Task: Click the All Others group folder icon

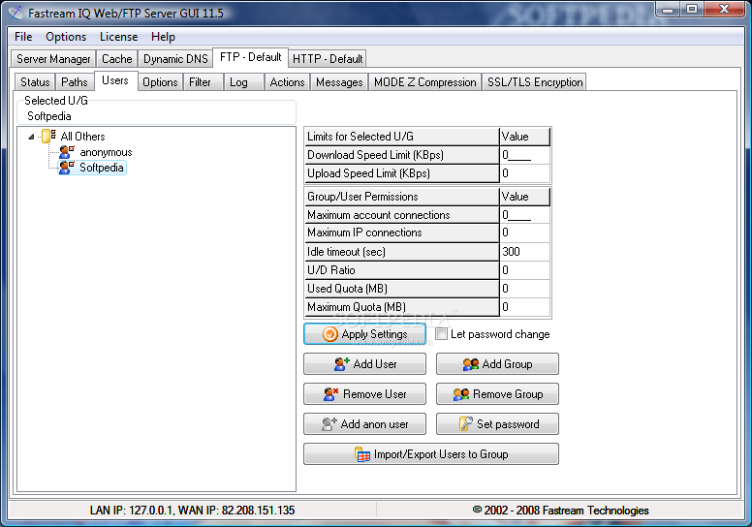Action: [48, 137]
